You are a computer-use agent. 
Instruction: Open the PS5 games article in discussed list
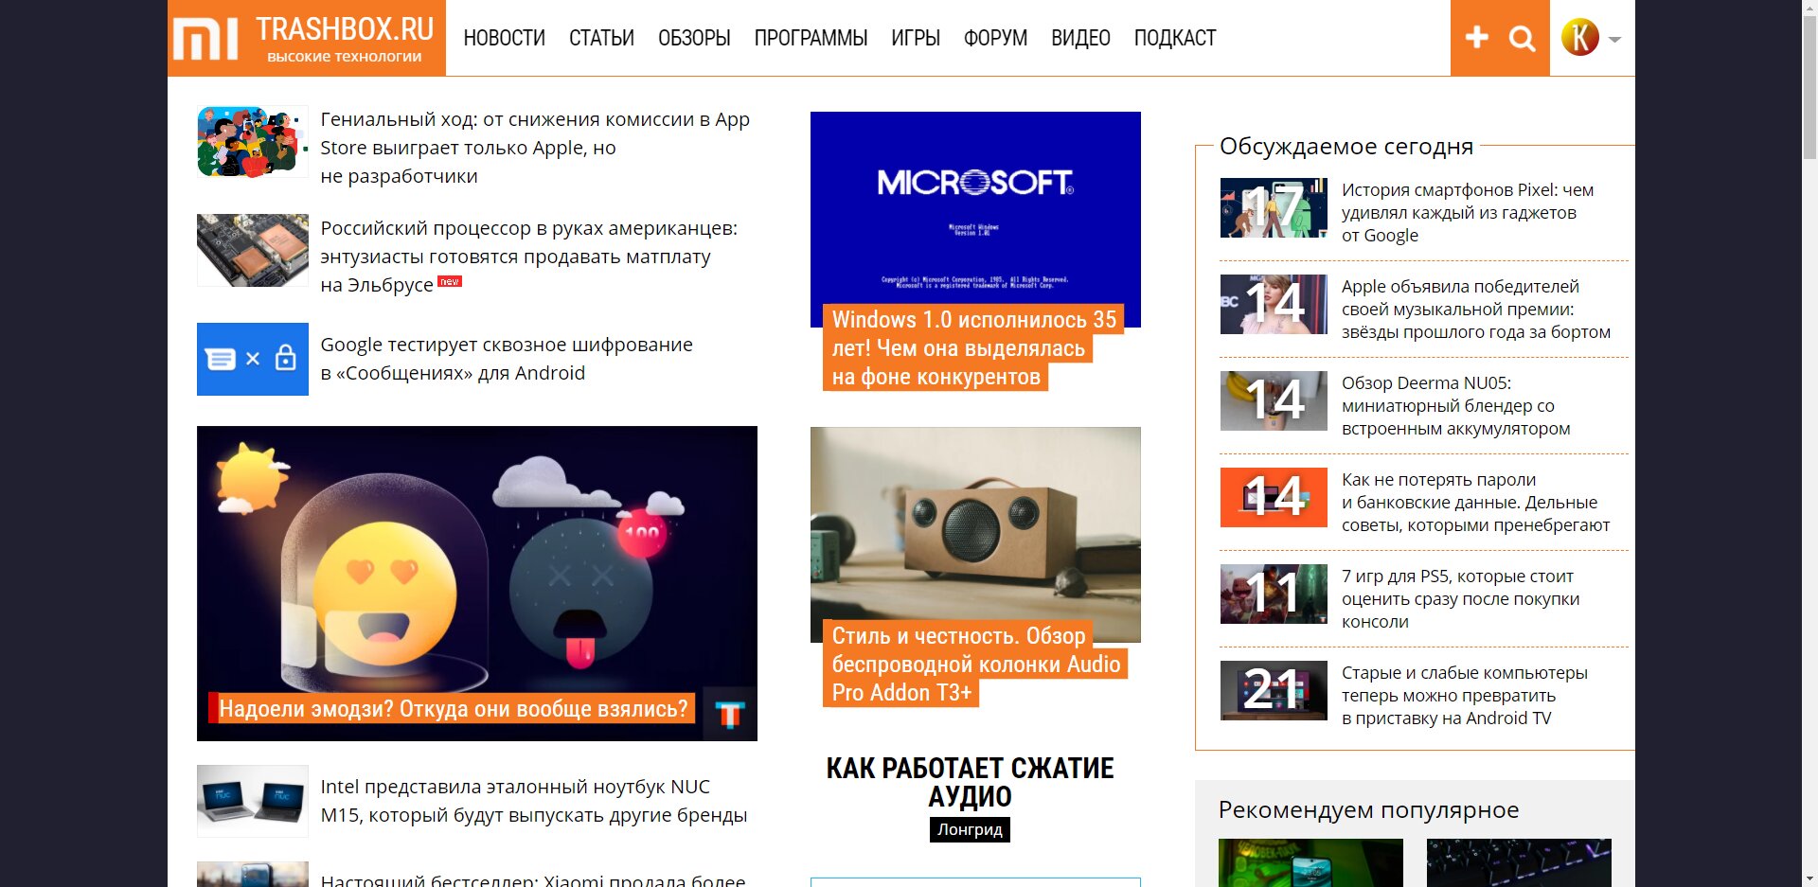[1460, 598]
